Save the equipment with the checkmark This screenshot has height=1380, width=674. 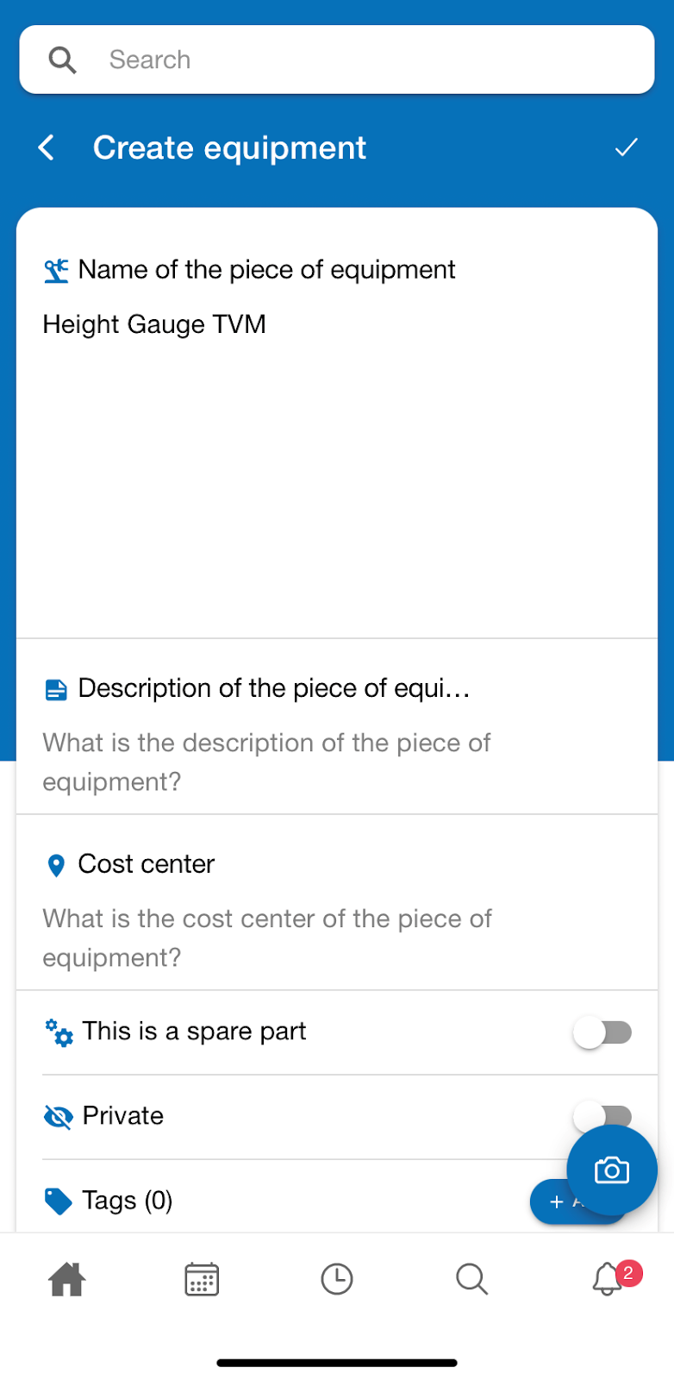click(x=626, y=147)
